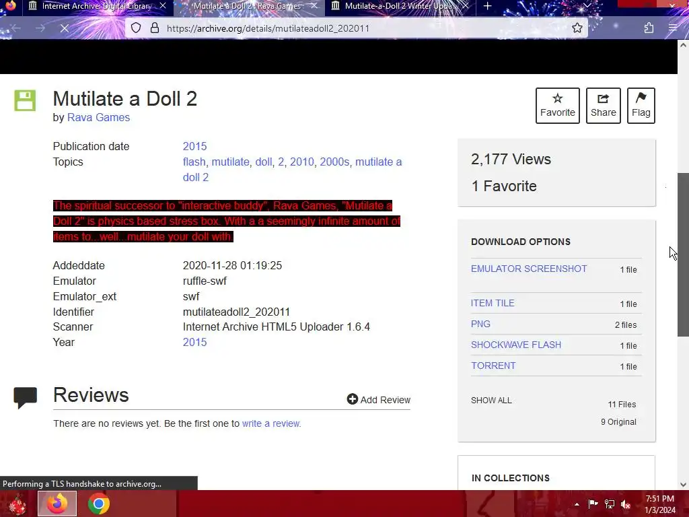689x517 pixels.
Task: Click the Favorite star button
Action: [x=557, y=106]
